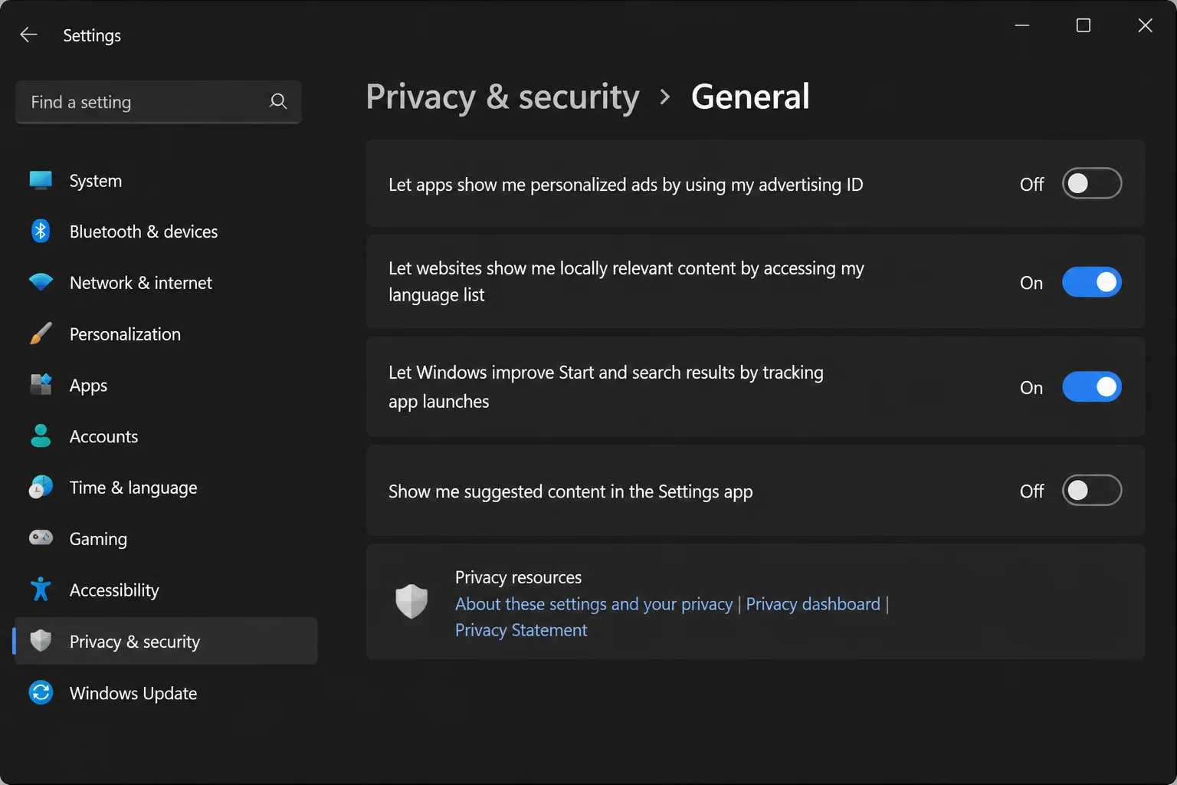Click the Personalization paintbrush icon

(41, 333)
